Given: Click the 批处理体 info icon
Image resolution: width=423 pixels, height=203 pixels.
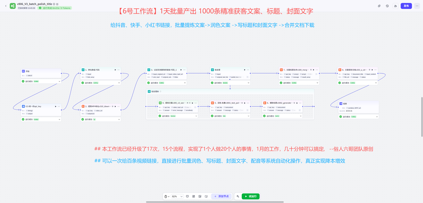Looking at the screenshot, I should coord(161,91).
